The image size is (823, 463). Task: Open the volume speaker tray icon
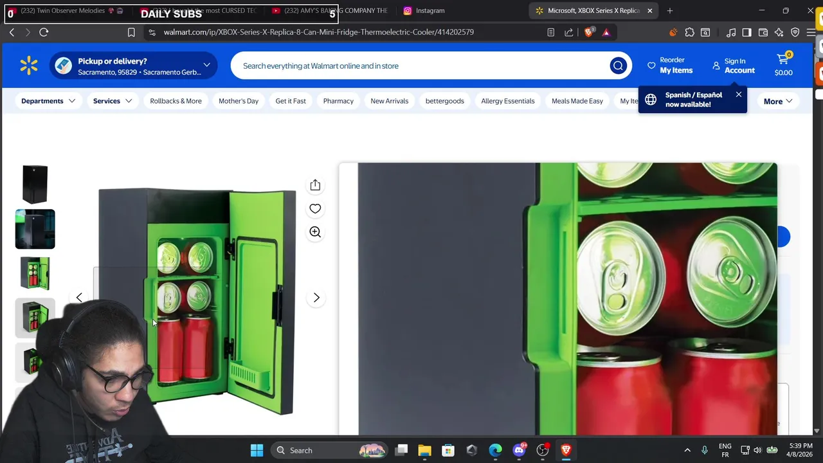point(758,450)
